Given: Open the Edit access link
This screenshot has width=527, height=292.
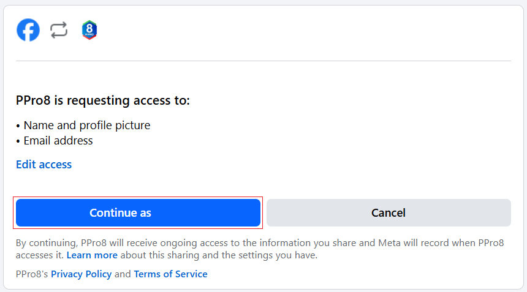Looking at the screenshot, I should [44, 165].
